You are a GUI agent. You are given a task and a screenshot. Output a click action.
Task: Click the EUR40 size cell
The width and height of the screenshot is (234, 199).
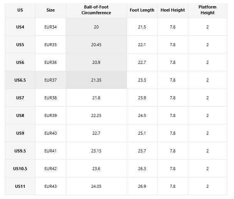pos(50,133)
